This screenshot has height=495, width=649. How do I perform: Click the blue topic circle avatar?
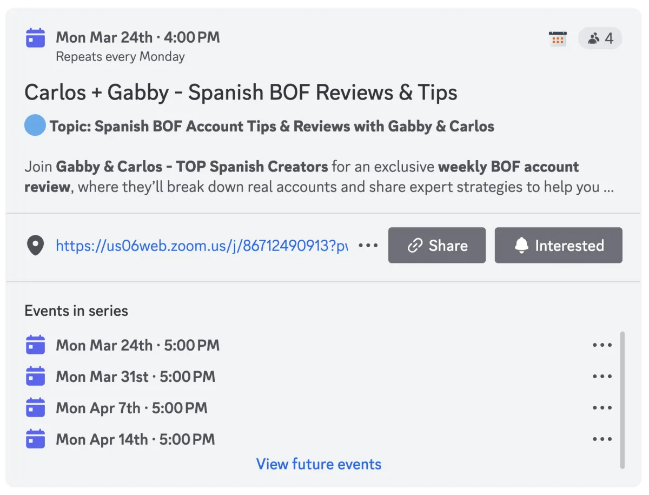(x=35, y=125)
